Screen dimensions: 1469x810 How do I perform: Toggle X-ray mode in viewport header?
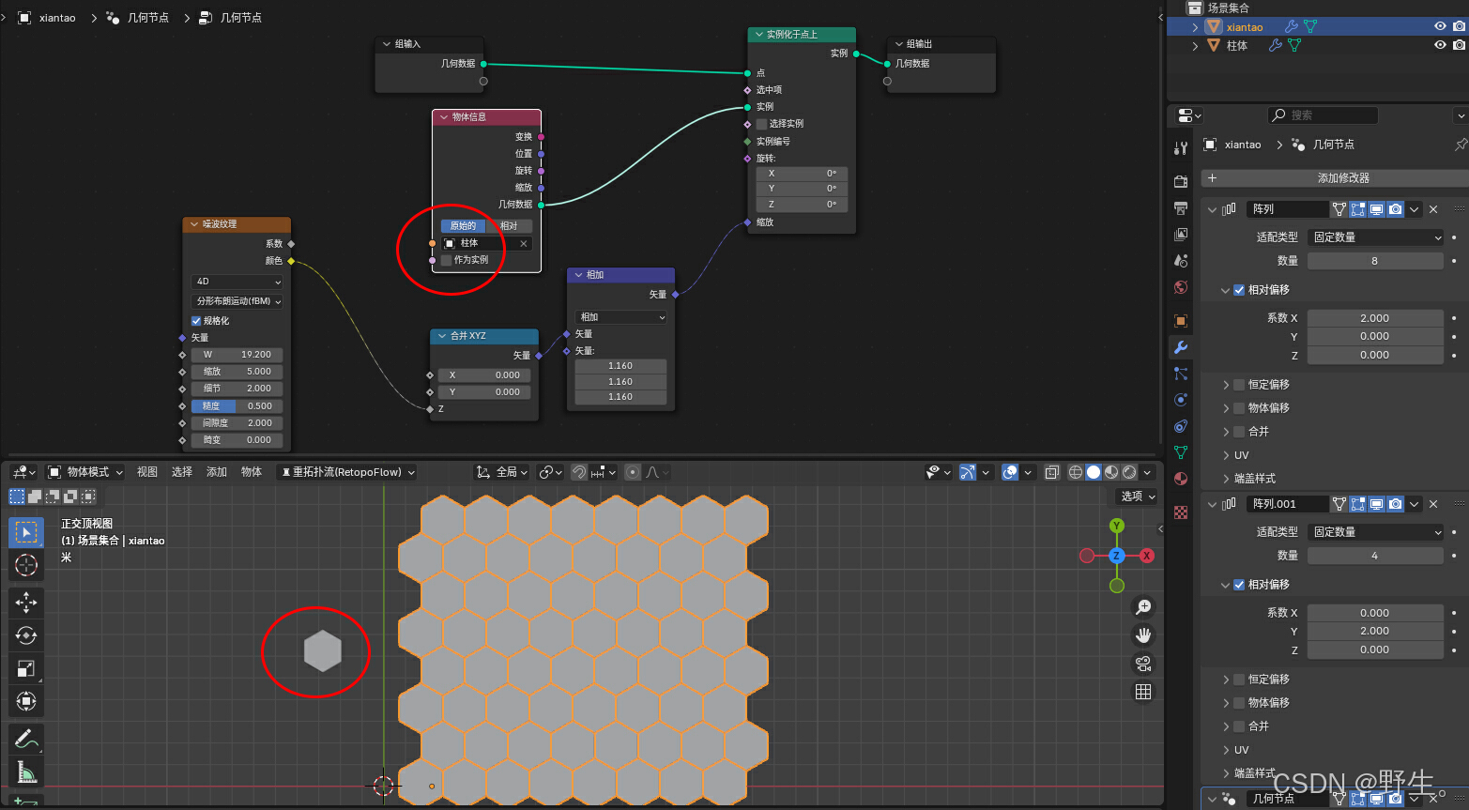(1052, 472)
